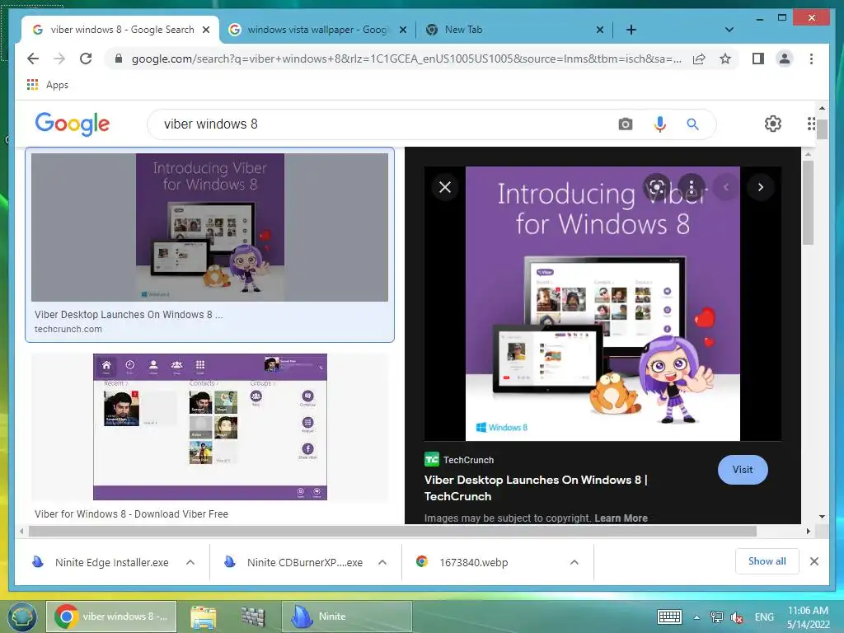Image resolution: width=844 pixels, height=633 pixels.
Task: Close the viber windows 8 tab
Action: click(x=205, y=30)
